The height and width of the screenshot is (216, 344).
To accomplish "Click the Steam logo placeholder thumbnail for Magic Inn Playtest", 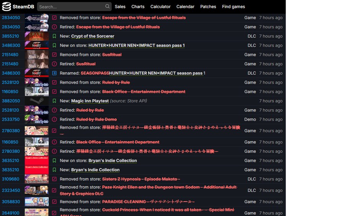I will pyautogui.click(x=37, y=101).
